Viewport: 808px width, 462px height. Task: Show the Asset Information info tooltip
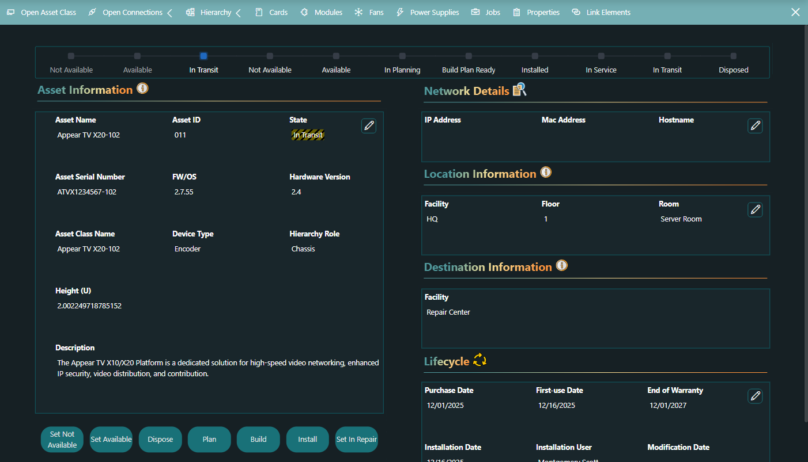(142, 89)
